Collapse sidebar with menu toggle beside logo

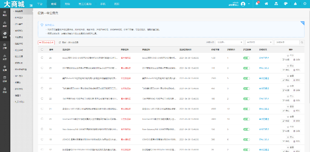[31, 5]
